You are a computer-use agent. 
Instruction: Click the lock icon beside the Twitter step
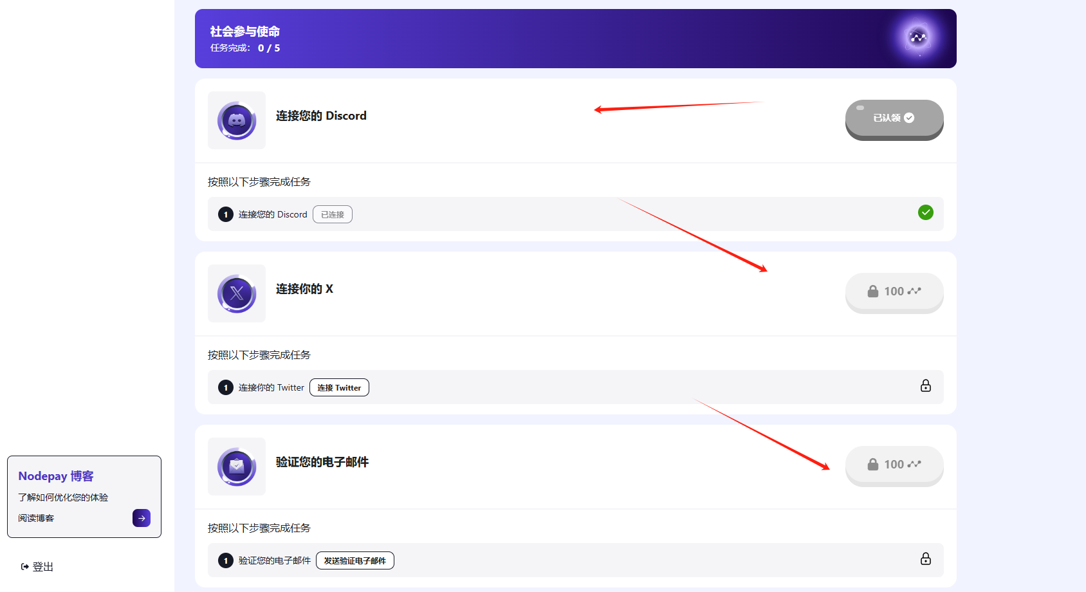pyautogui.click(x=926, y=386)
